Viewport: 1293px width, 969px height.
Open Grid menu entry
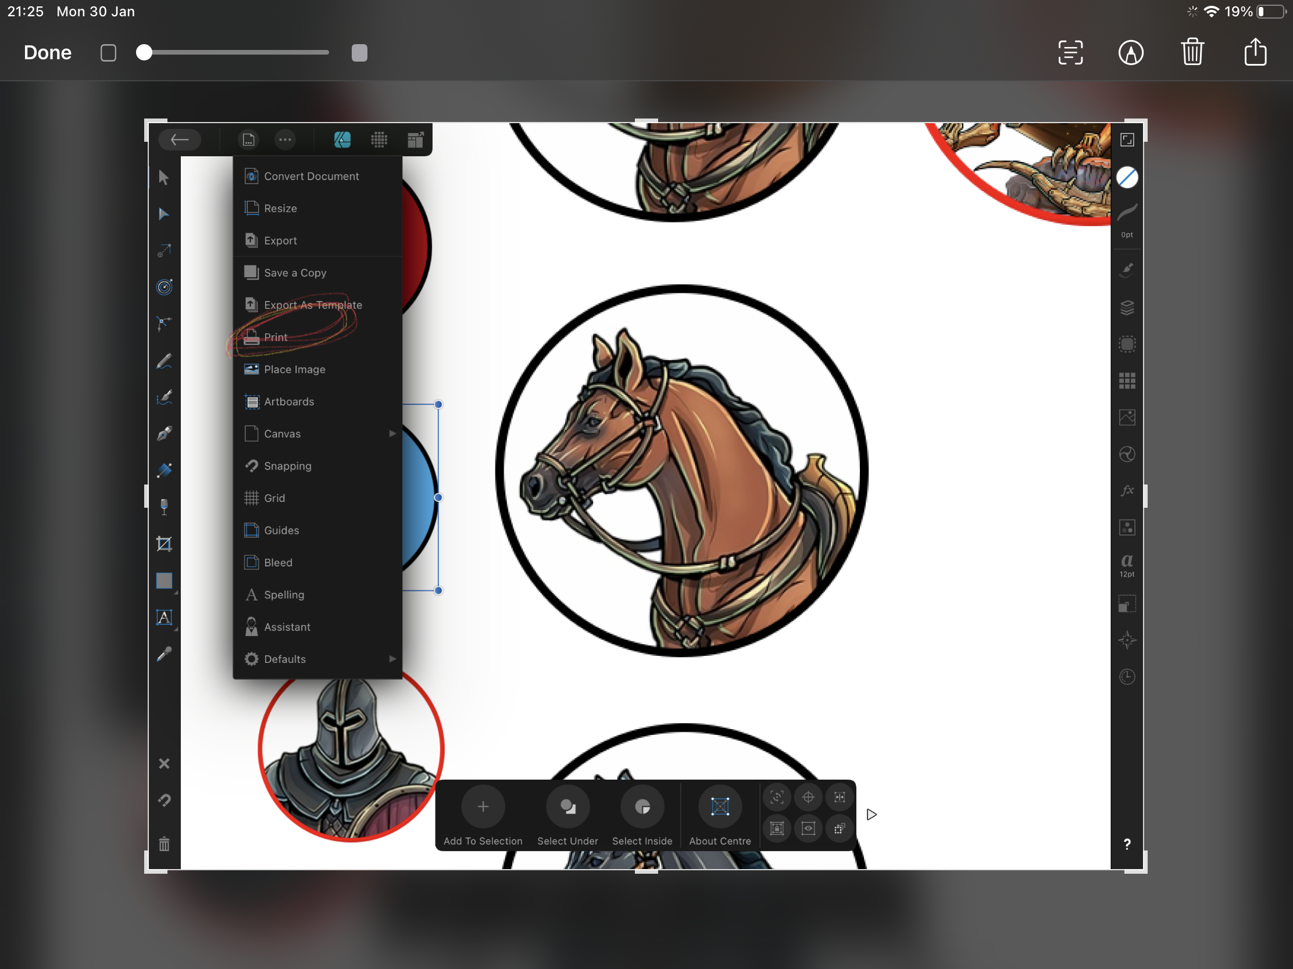[317, 498]
